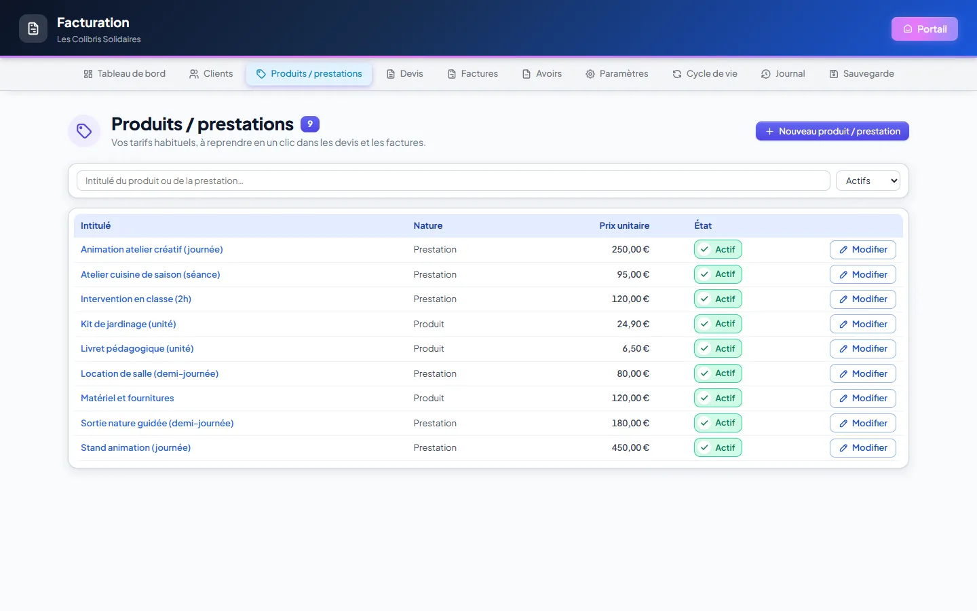This screenshot has width=977, height=611.
Task: Create a new product with Nouveau produit / prestation
Action: tap(832, 132)
